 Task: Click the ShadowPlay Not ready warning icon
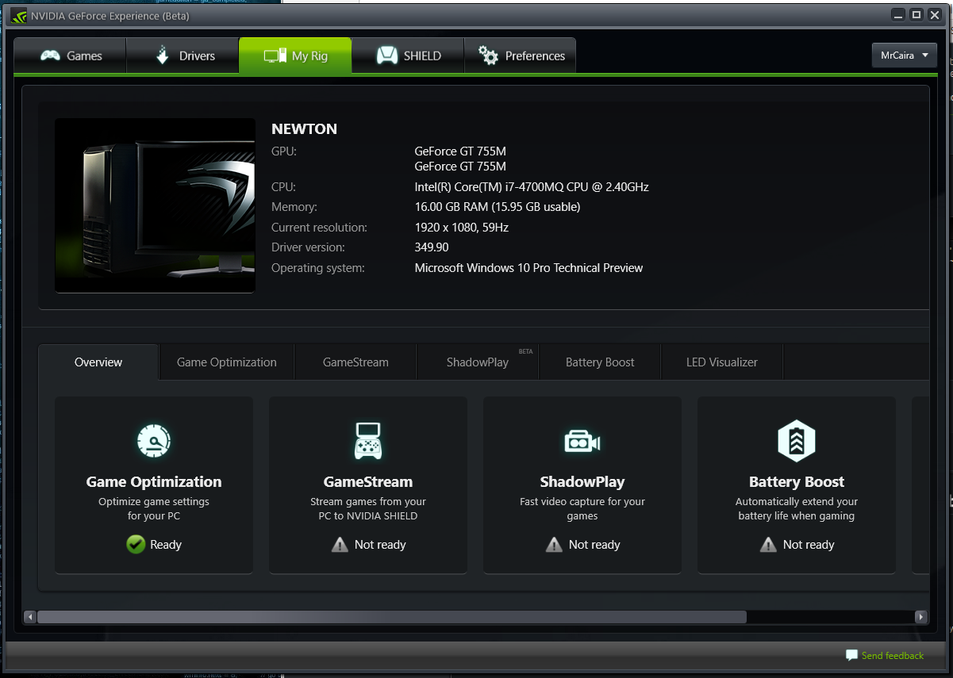click(x=554, y=544)
